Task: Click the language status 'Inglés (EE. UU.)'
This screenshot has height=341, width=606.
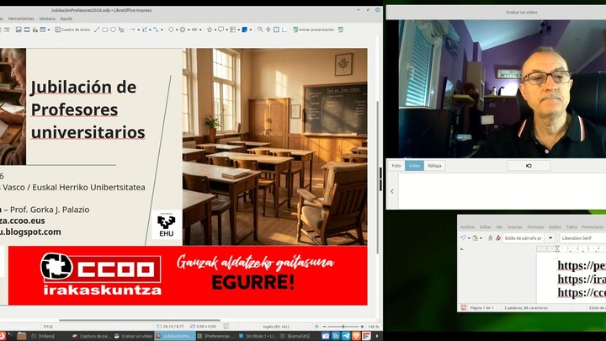Action: (276, 327)
